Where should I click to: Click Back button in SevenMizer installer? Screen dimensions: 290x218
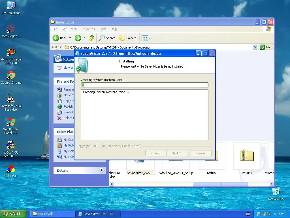tap(155, 153)
